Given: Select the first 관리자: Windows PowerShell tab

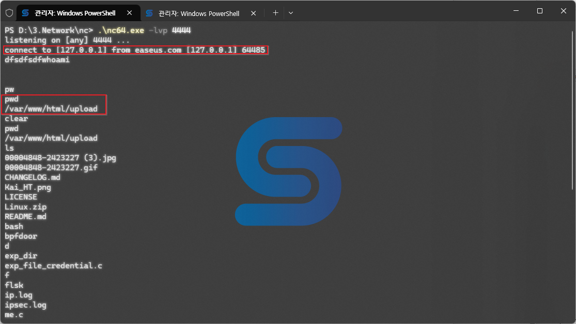Looking at the screenshot, I should pyautogui.click(x=79, y=13).
